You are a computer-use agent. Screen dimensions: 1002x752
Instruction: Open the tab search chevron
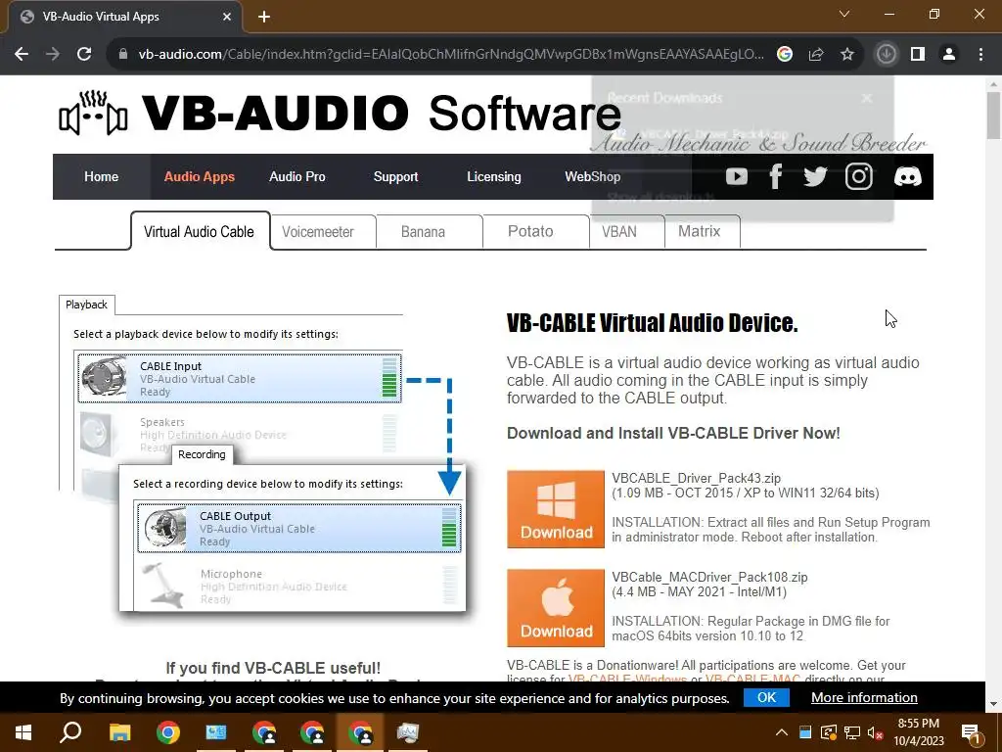tap(844, 14)
